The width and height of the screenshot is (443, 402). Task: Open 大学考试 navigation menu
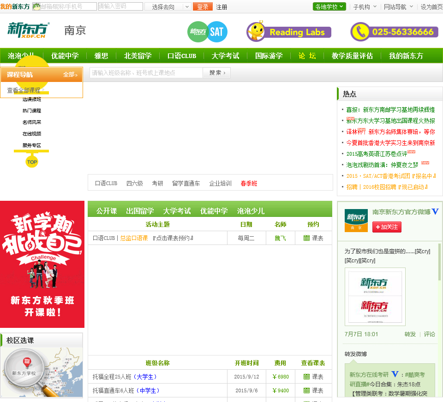pyautogui.click(x=226, y=56)
